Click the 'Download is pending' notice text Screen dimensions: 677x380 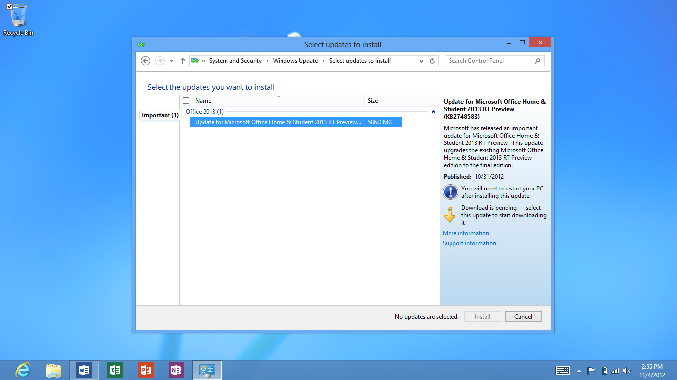504,215
